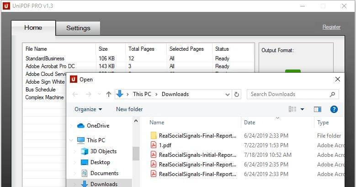The image size is (356, 187).
Task: Sort files by Date column
Action: pos(250,123)
